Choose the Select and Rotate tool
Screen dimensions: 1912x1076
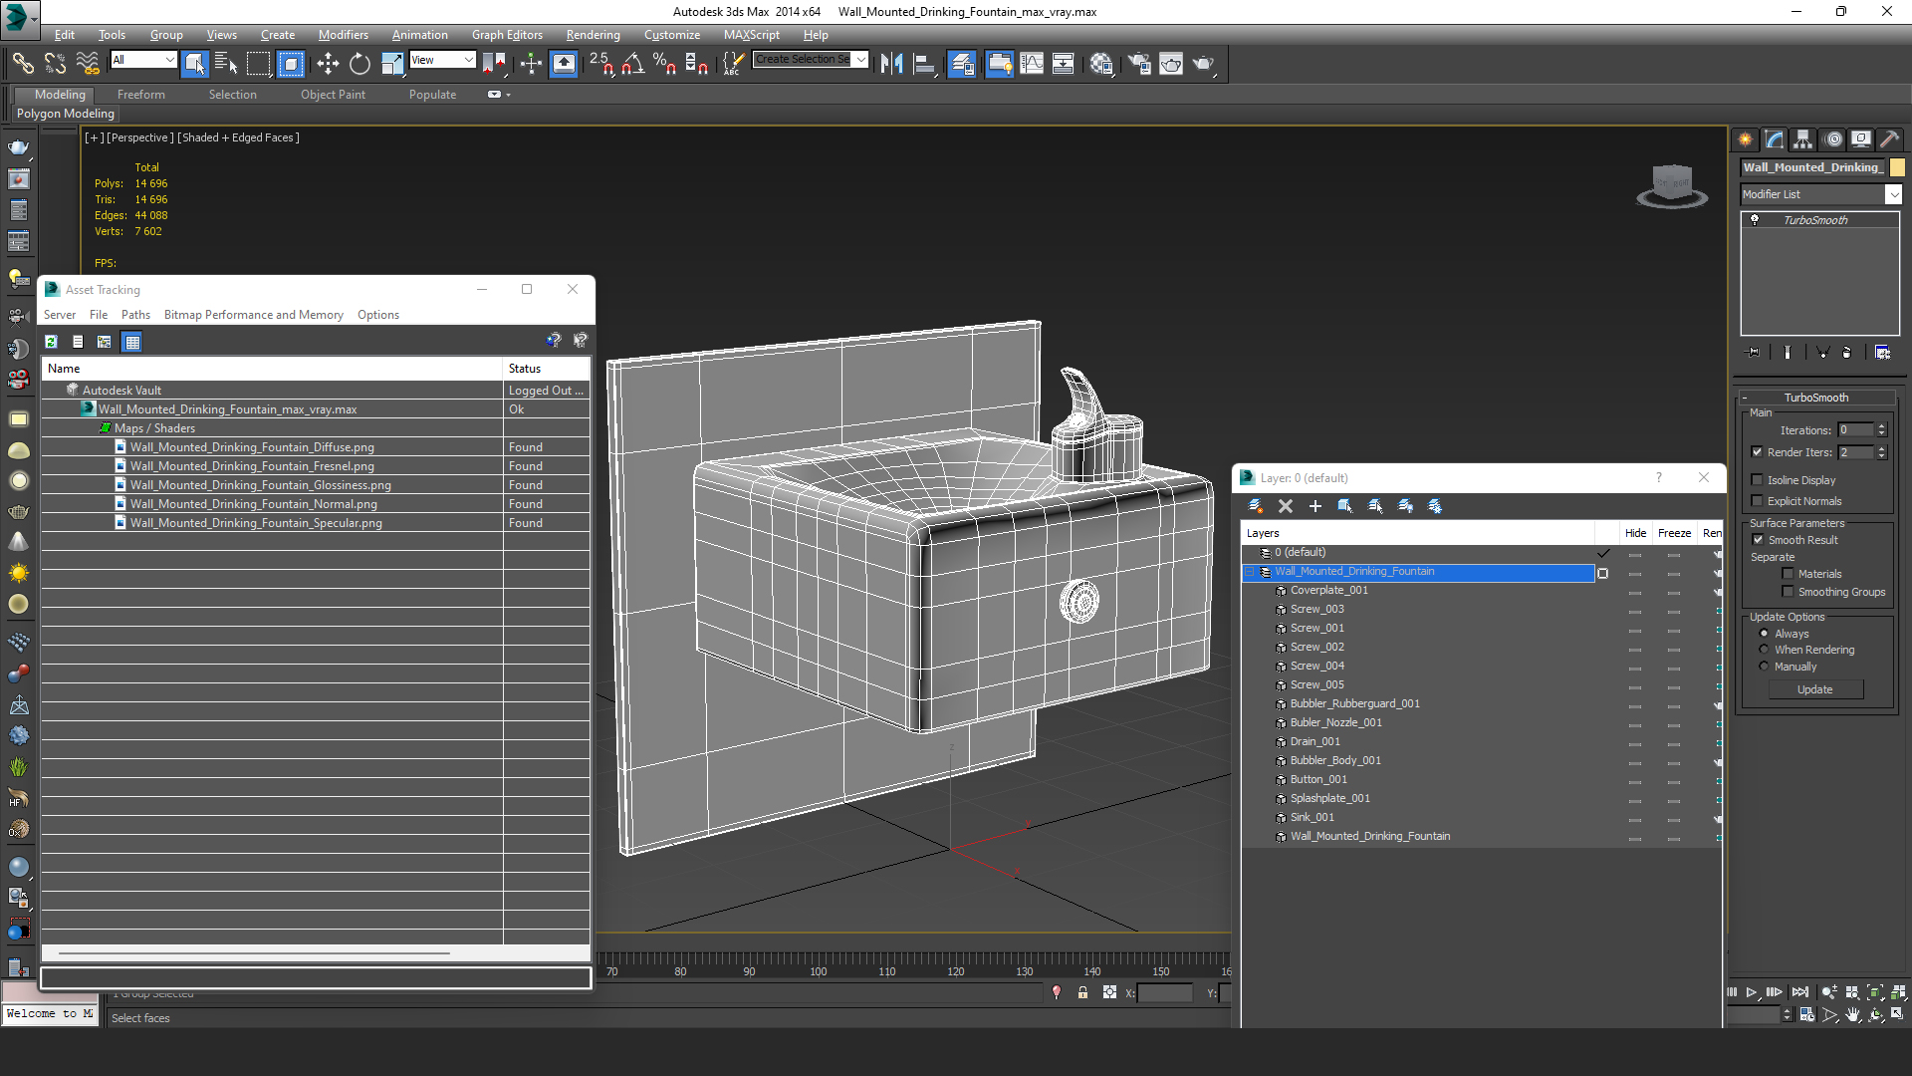(359, 64)
